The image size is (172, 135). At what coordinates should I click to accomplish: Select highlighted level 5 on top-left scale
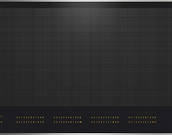click(31, 117)
